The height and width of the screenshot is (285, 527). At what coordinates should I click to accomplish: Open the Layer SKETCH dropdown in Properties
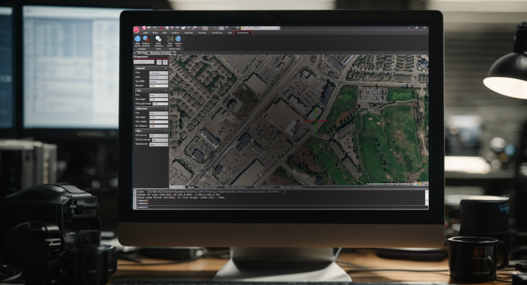click(x=159, y=77)
